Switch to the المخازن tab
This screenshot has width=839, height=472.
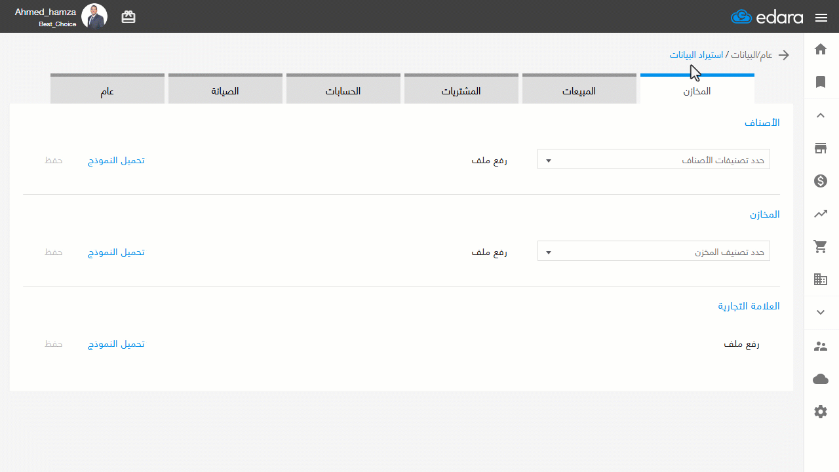tap(697, 89)
